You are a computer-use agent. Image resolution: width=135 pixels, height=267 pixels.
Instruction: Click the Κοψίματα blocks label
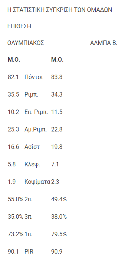pos(37,182)
